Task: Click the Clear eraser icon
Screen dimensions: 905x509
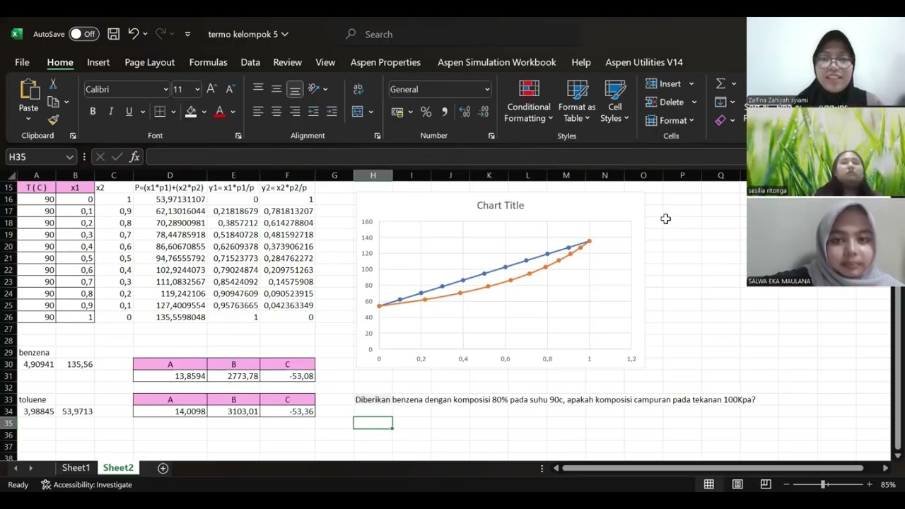Action: (x=720, y=120)
